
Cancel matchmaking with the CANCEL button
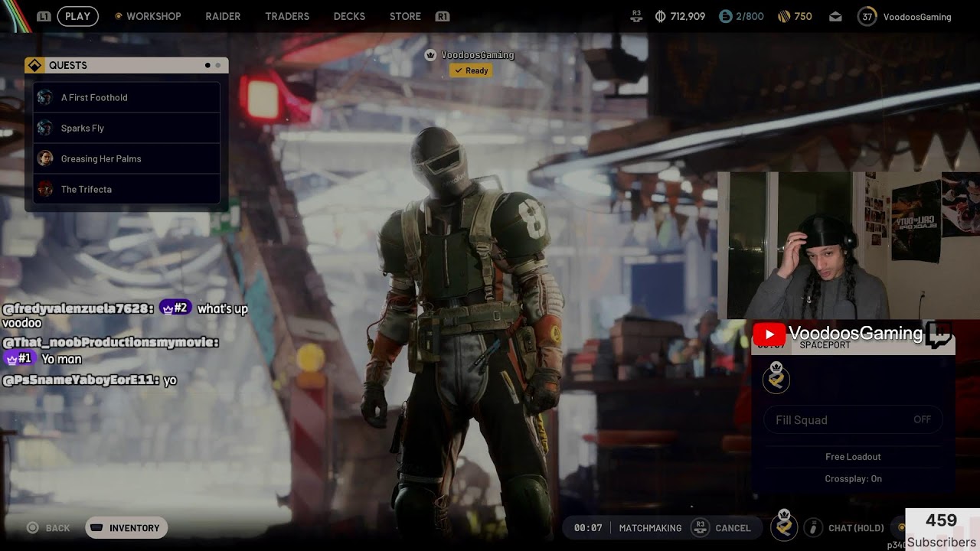pos(733,528)
